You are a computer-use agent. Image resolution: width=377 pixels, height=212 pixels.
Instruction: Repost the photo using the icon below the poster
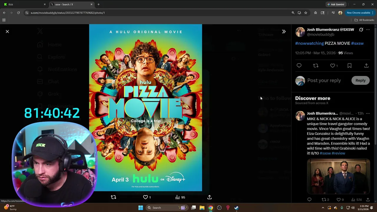(113, 197)
